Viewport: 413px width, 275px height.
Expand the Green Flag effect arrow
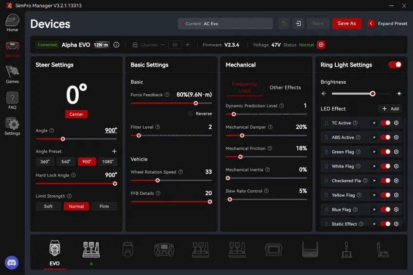(x=374, y=152)
